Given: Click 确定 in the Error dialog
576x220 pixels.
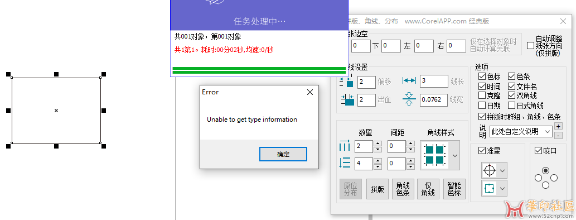Looking at the screenshot, I should tap(283, 154).
